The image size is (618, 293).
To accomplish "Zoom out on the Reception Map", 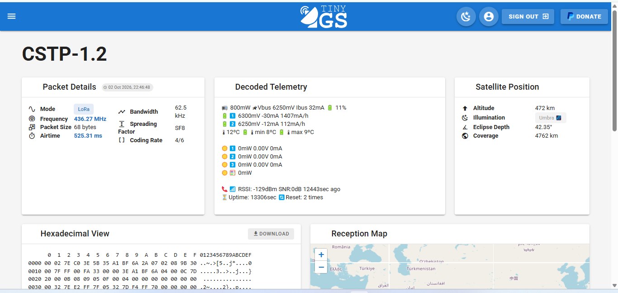I will [x=321, y=267].
